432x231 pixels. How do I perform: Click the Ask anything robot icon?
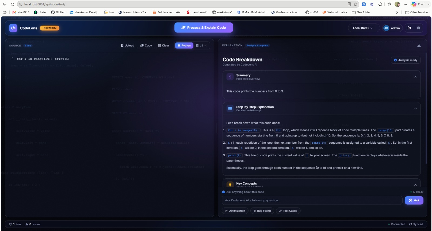coord(223,192)
